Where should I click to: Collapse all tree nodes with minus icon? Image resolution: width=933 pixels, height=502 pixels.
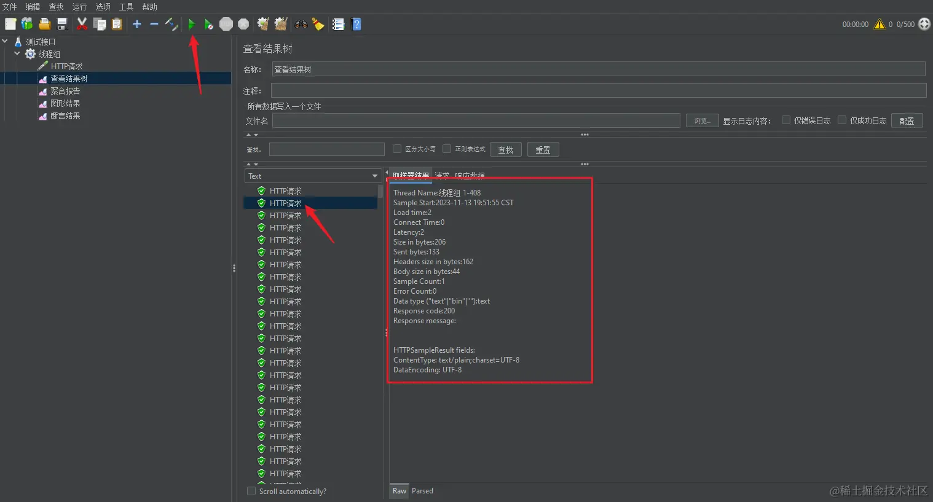(154, 24)
